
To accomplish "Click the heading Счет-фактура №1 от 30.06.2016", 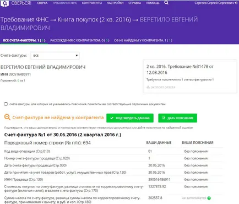I will (x=63, y=135).
